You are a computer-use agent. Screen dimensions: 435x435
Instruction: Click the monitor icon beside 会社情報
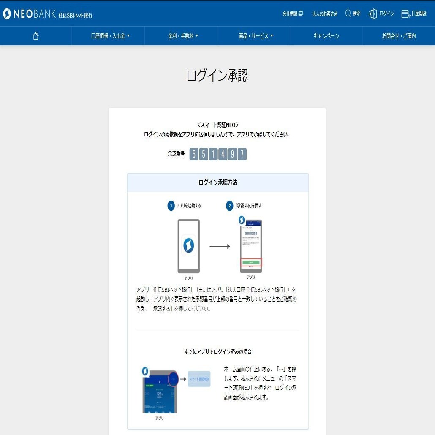pos(302,14)
